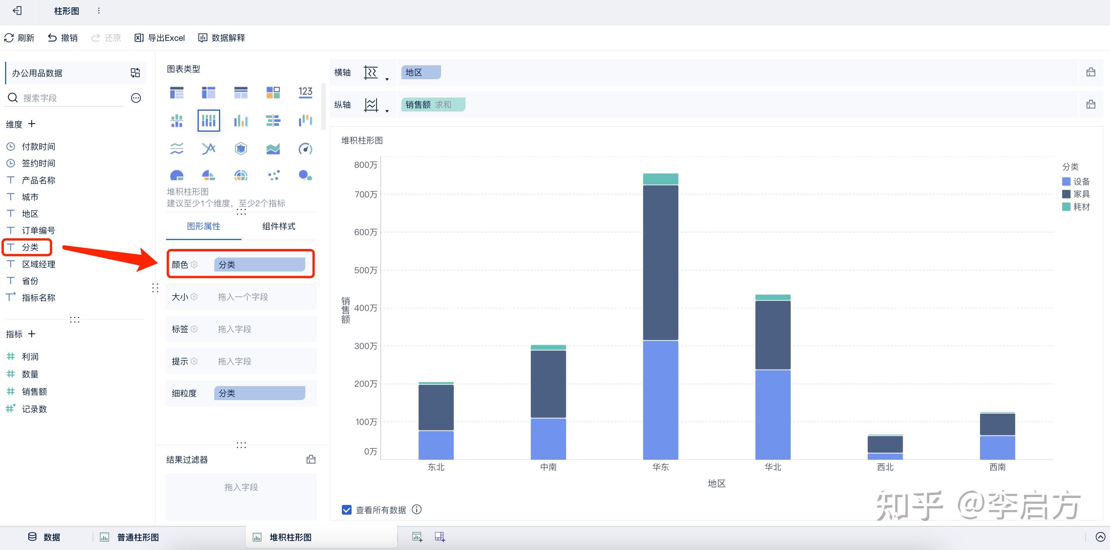This screenshot has height=550, width=1110.
Task: Select the partitioned column chart type icon
Action: tap(177, 121)
